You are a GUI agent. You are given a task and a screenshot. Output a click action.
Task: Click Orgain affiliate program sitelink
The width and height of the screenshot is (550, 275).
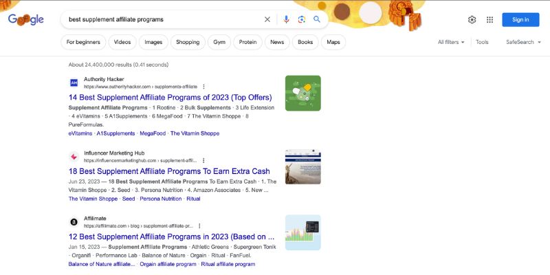click(x=168, y=264)
